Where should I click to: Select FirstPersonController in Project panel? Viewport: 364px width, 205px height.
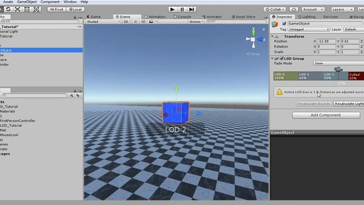[18, 121]
